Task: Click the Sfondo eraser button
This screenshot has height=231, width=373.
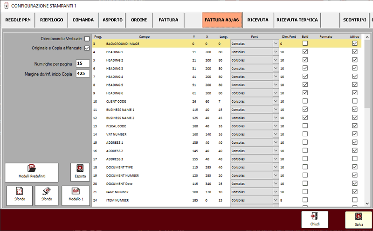Action: coord(47,196)
